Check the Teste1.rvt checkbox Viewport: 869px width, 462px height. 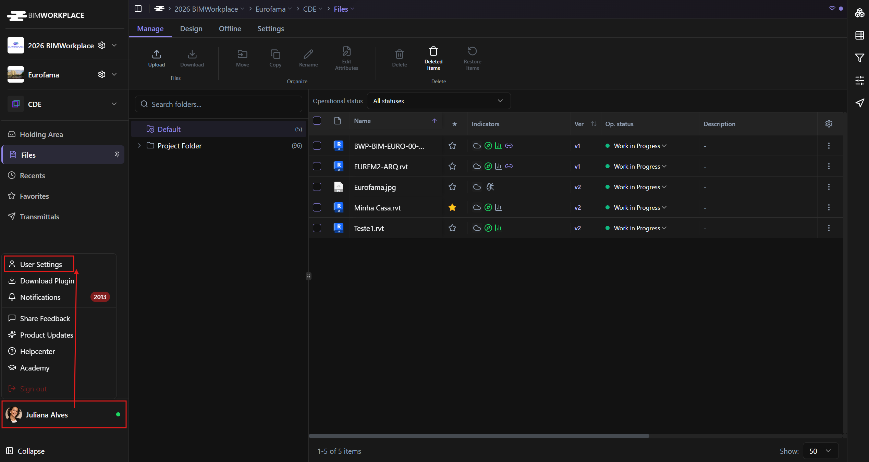(317, 228)
